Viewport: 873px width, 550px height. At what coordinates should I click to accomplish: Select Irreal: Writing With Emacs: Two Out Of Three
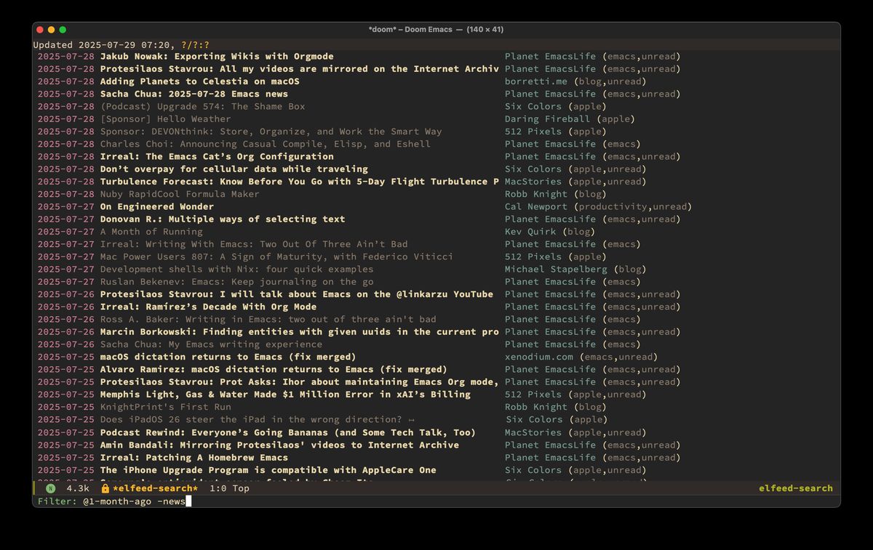[254, 244]
